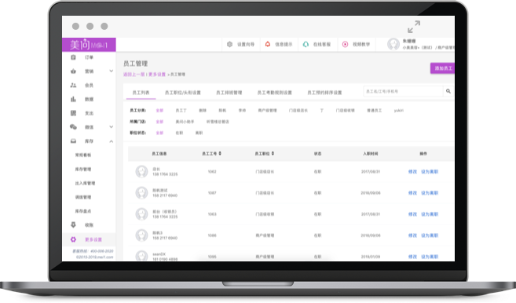516x303 pixels.
Task: Click the red bell 信息提示 icon
Action: (x=268, y=44)
